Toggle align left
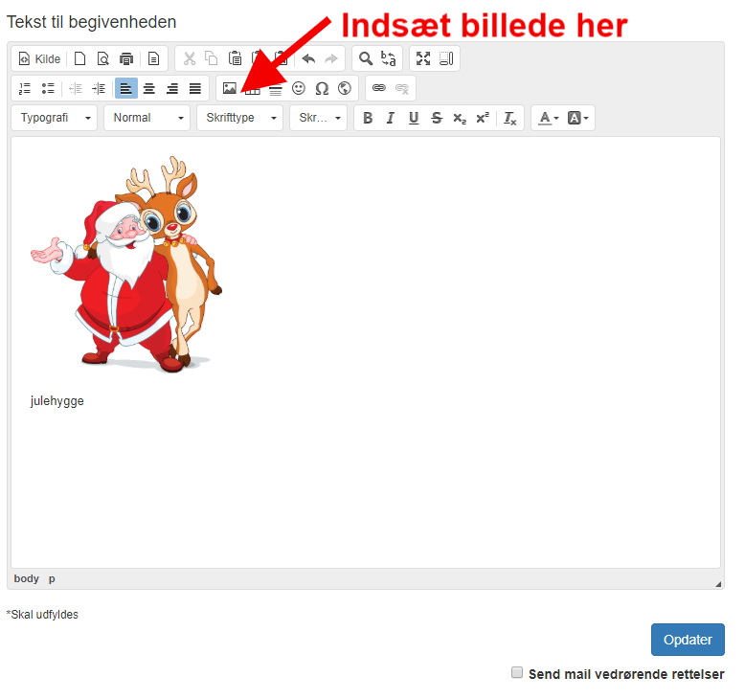Image resolution: width=745 pixels, height=699 pixels. (125, 88)
